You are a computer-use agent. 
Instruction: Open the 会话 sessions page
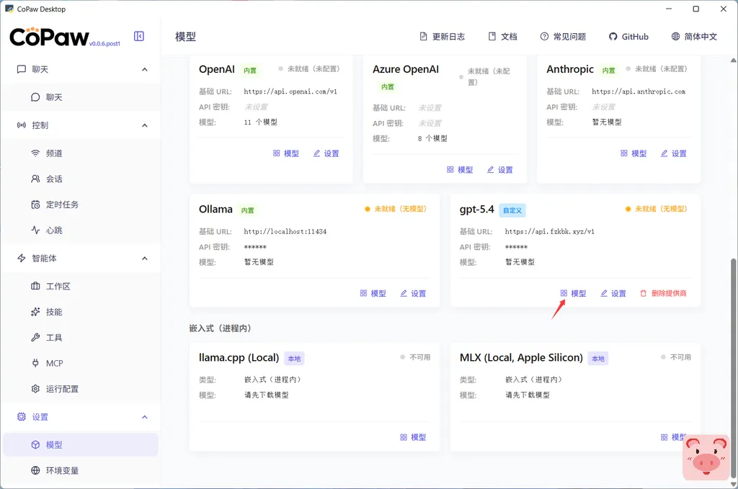point(81,179)
